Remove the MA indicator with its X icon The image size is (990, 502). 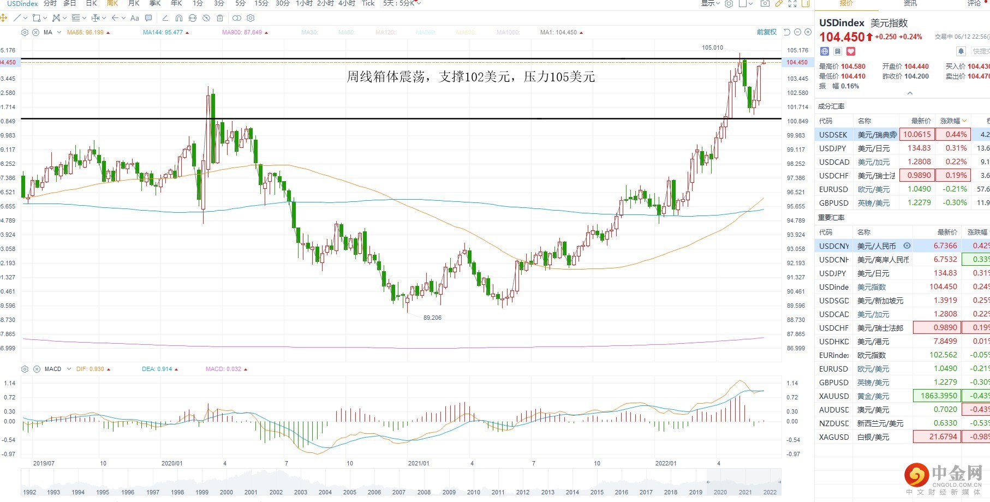(x=35, y=33)
